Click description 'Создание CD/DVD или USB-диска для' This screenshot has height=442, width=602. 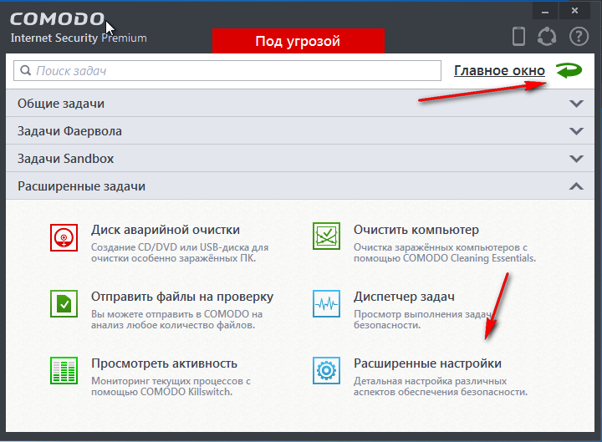coord(180,247)
